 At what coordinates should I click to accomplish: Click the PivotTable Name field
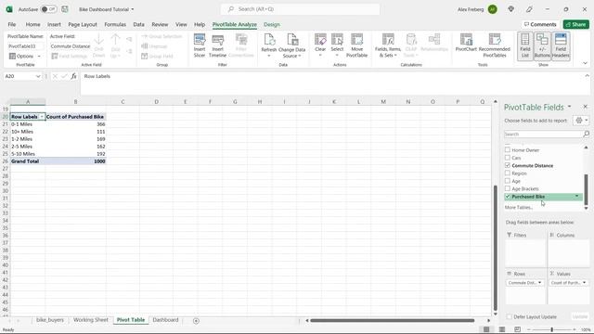click(25, 46)
